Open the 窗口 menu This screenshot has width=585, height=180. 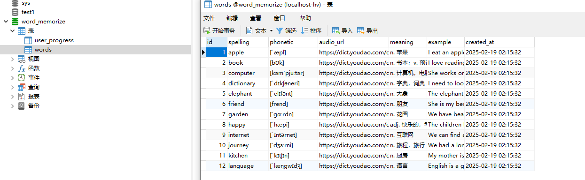point(279,18)
